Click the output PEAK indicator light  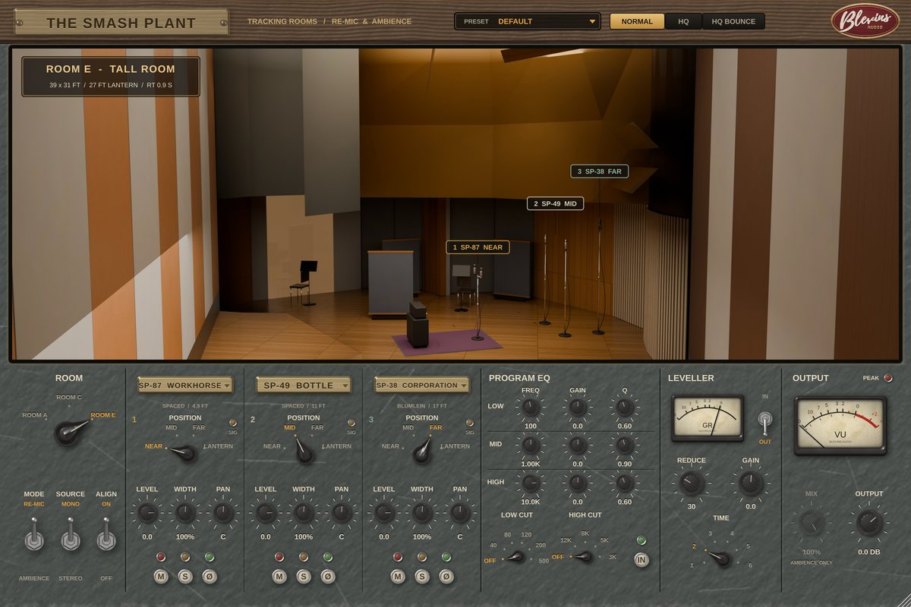tap(888, 378)
